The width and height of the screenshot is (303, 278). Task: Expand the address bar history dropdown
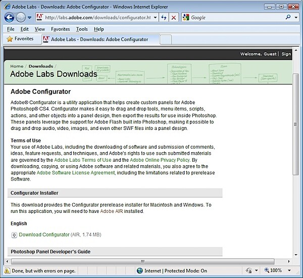pos(155,18)
